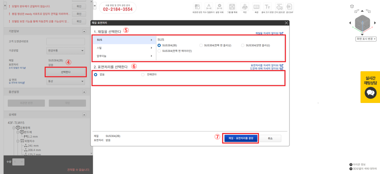Select the 각인 engraving tool icon
The height and width of the screenshot is (174, 380).
click(245, 6)
